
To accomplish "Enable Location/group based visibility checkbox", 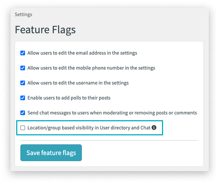I will [x=23, y=128].
